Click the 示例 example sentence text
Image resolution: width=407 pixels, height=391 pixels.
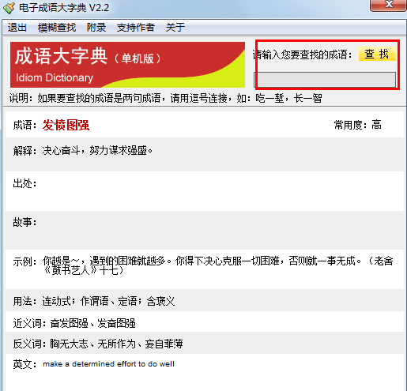click(218, 265)
